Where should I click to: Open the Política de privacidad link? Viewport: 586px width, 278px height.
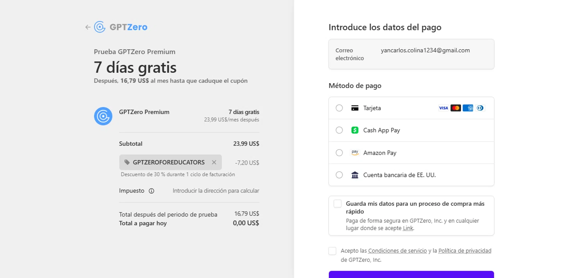click(465, 251)
